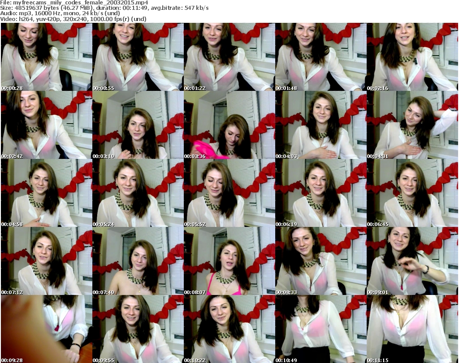Click the thumbnail at timestamp 00:06:19
The height and width of the screenshot is (363, 459).
click(320, 193)
